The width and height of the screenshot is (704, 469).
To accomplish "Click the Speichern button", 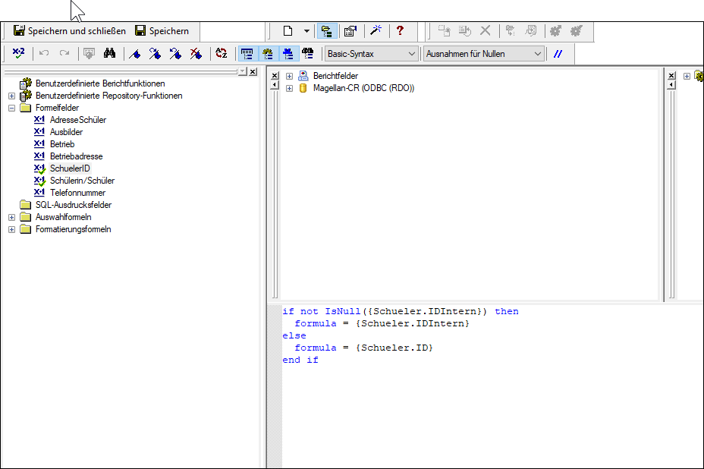I will click(x=162, y=31).
